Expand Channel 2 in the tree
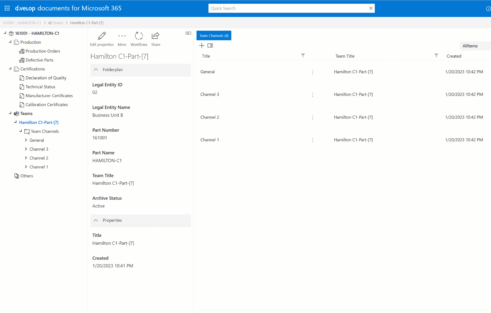The width and height of the screenshot is (491, 313). click(26, 158)
